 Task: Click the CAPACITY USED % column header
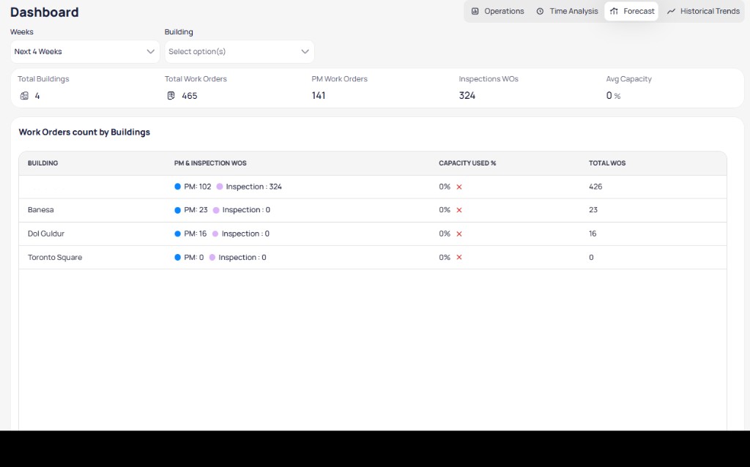click(467, 163)
